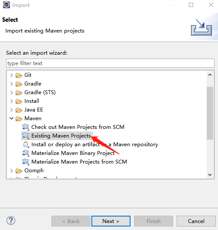The image size is (218, 230).
Task: Click the scroll down arrow of wizard list
Action: coord(210,175)
